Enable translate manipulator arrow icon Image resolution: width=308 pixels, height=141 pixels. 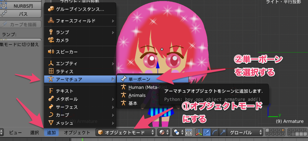coord(207,132)
